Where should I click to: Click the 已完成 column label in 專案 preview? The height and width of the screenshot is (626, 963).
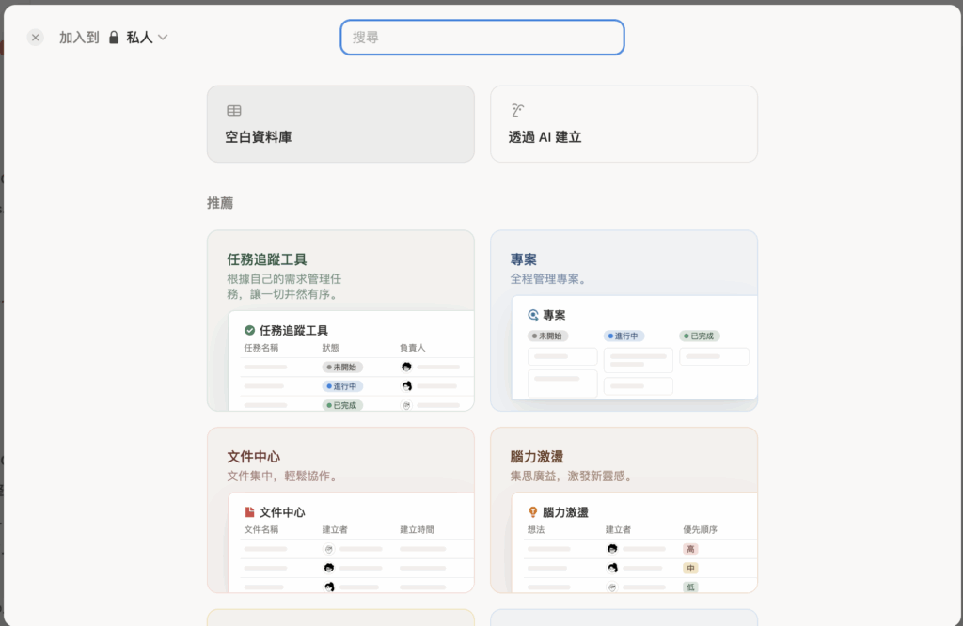[700, 336]
